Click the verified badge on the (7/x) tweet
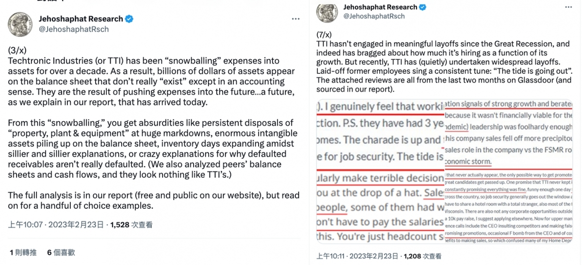 pyautogui.click(x=423, y=7)
